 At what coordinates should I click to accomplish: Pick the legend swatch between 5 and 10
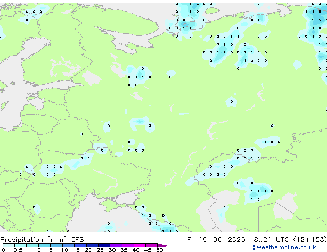coord(56,245)
